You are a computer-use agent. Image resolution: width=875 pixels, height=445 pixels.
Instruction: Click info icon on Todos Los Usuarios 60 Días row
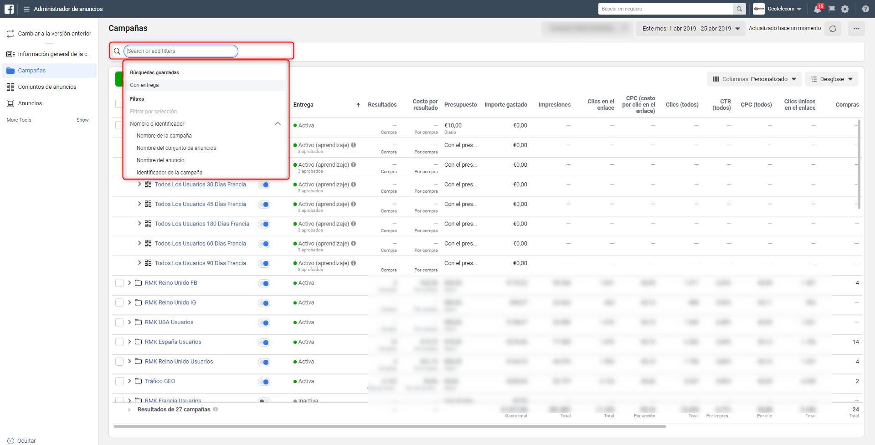pyautogui.click(x=354, y=244)
